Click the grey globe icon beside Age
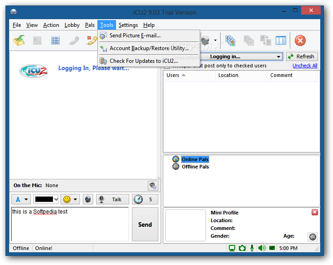Image resolution: width=333 pixels, height=265 pixels. (x=313, y=237)
